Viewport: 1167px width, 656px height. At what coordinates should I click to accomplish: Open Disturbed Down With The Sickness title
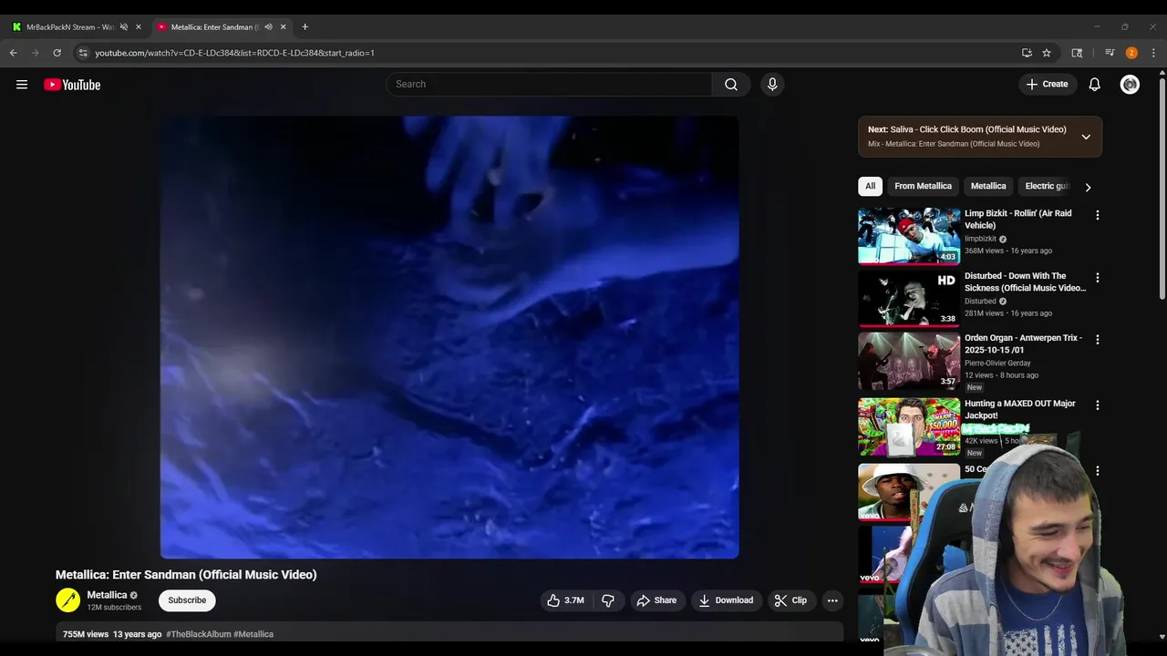click(1025, 282)
